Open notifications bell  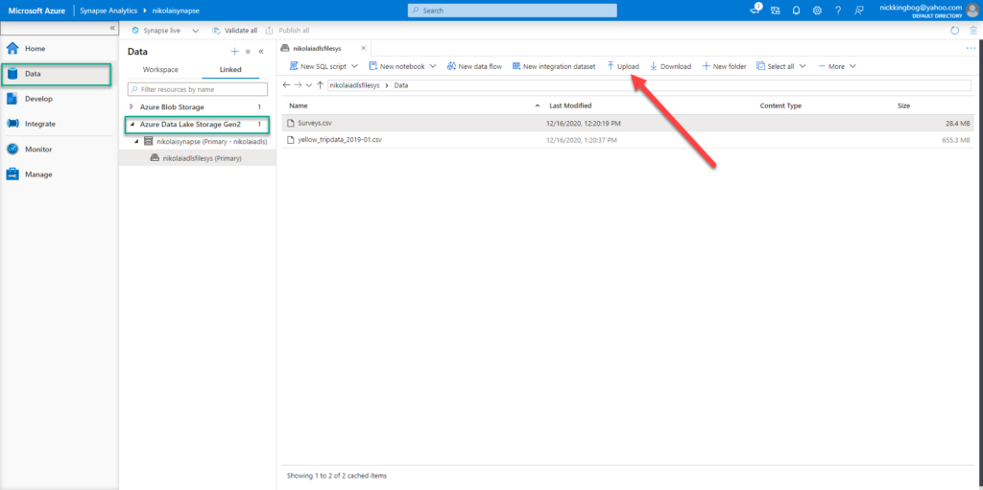pyautogui.click(x=796, y=11)
